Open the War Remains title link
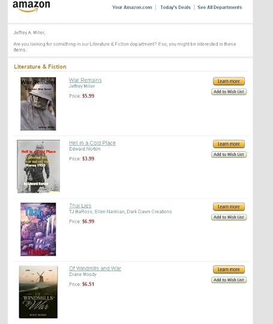 coord(85,80)
